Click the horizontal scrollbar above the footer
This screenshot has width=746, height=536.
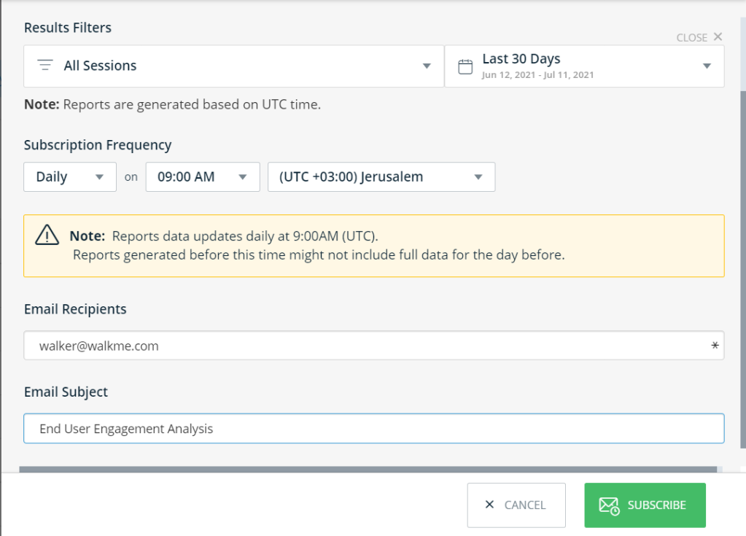[x=368, y=470]
